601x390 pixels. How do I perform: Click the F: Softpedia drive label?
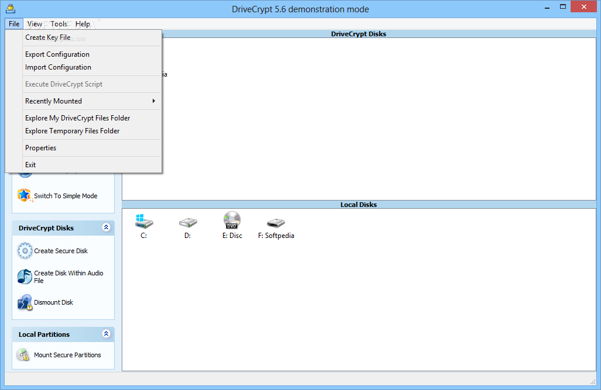[276, 236]
